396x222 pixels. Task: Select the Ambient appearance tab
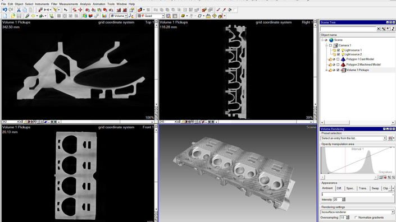(x=327, y=188)
